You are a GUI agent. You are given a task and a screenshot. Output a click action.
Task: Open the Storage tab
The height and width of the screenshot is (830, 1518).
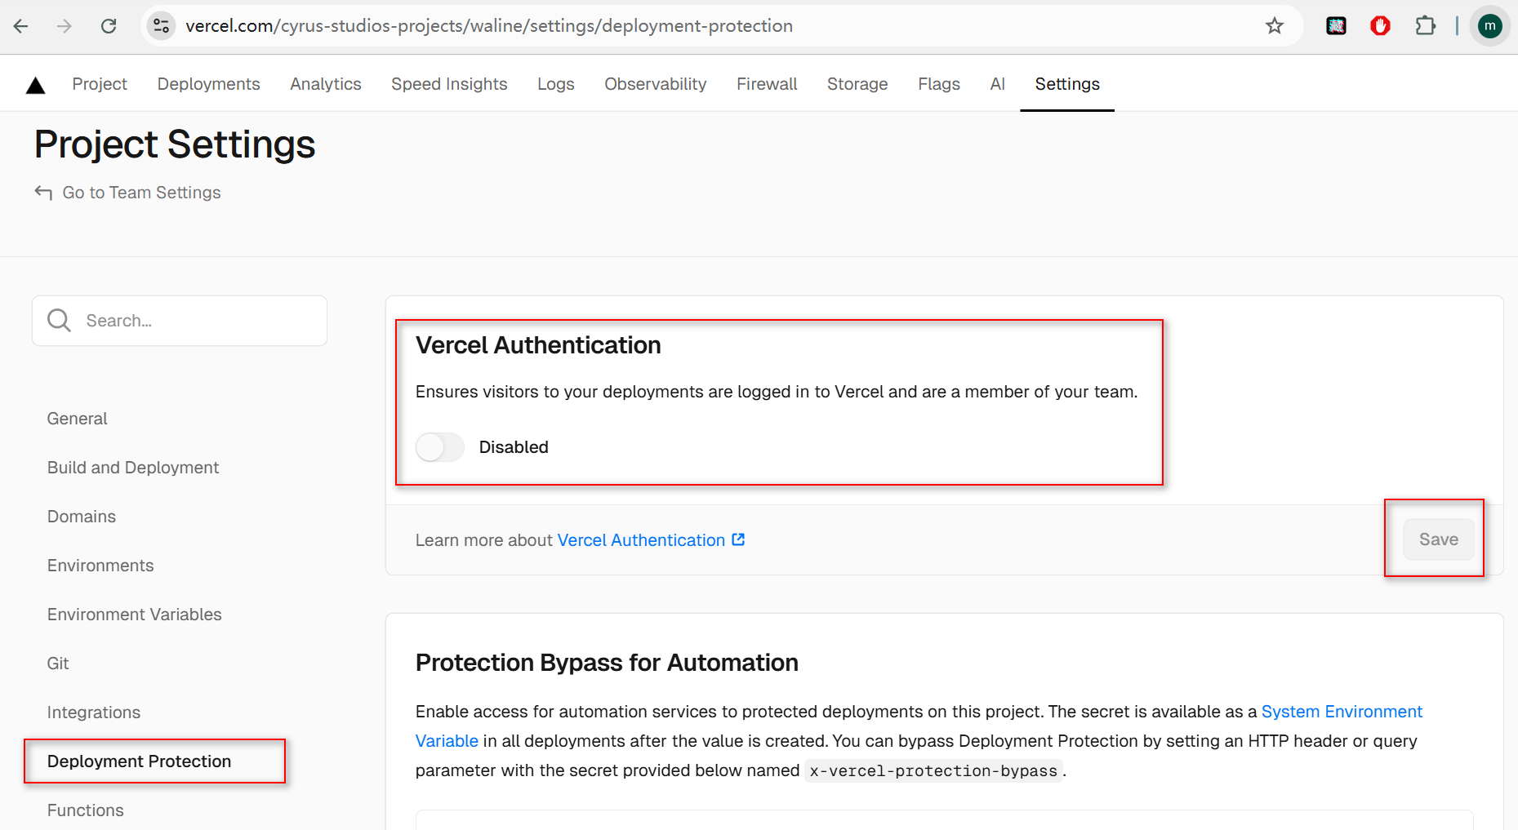pyautogui.click(x=857, y=84)
